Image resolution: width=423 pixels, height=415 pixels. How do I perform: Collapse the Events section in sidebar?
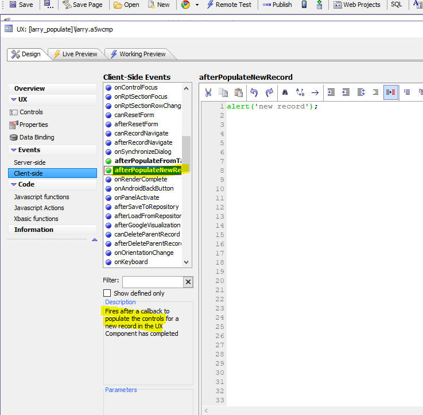click(x=14, y=150)
